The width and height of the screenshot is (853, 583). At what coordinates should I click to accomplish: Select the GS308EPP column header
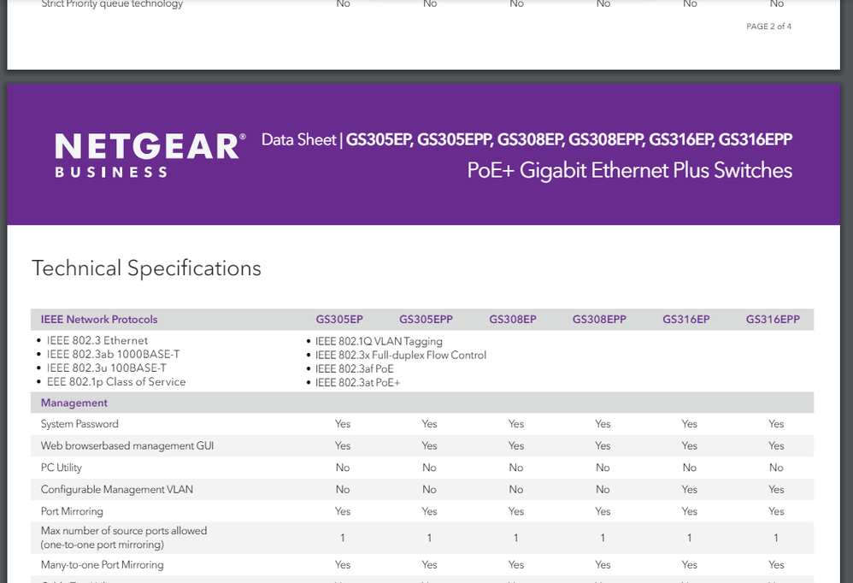click(599, 319)
